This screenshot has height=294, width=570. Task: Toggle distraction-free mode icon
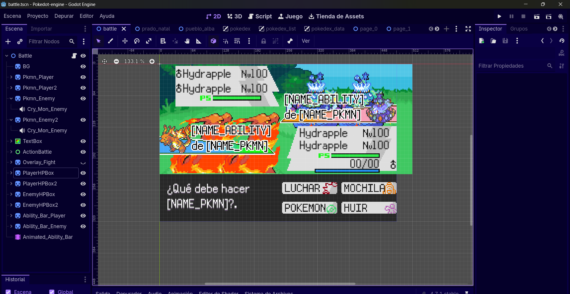point(468,29)
